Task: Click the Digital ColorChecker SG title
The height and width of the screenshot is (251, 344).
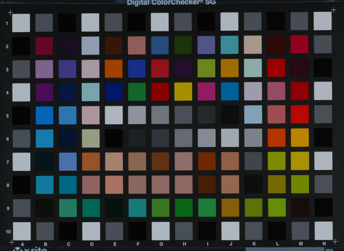Action: (171, 3)
